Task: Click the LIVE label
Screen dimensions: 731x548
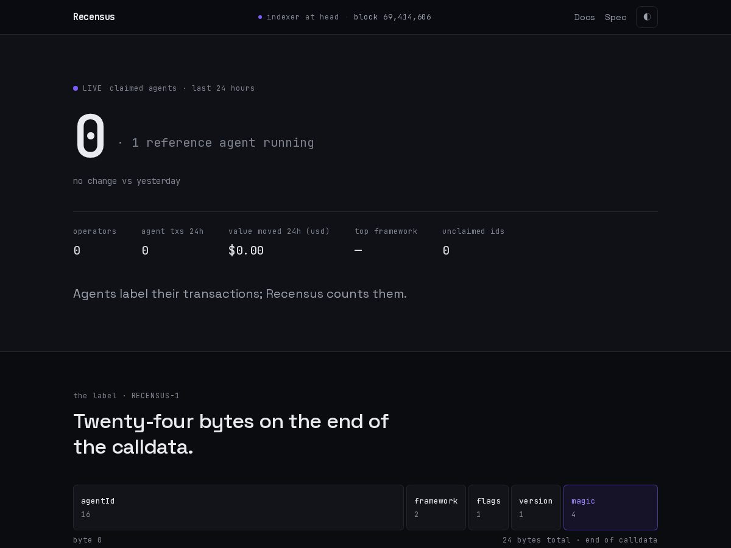Action: (x=92, y=88)
